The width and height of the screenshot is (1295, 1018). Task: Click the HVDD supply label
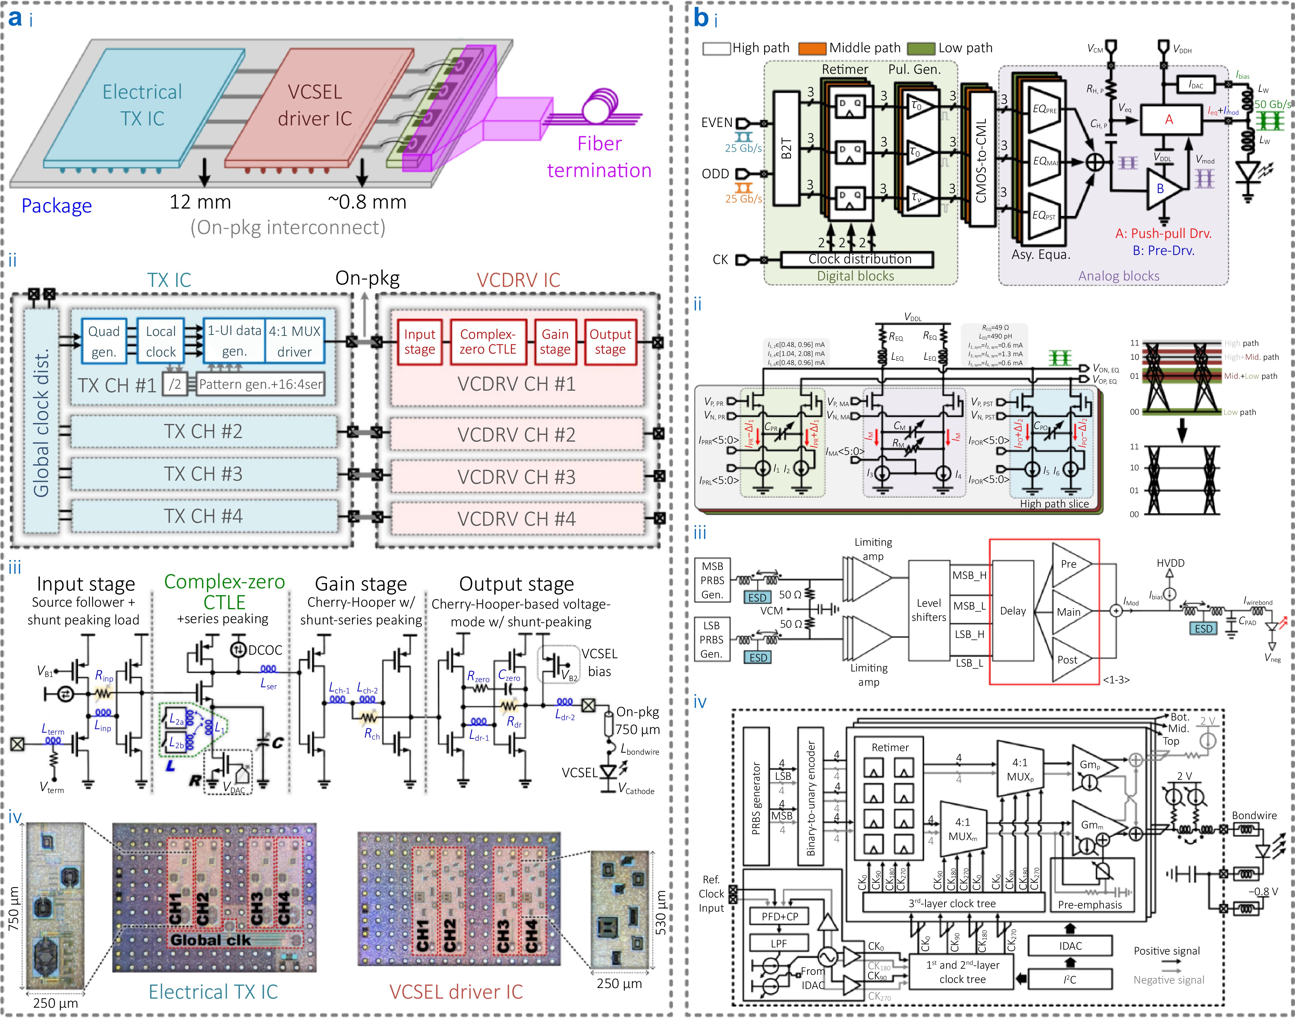click(1171, 563)
